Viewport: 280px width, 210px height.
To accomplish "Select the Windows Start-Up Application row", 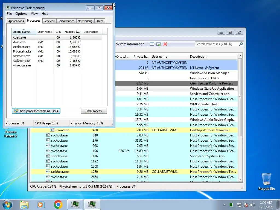I will [176, 88].
